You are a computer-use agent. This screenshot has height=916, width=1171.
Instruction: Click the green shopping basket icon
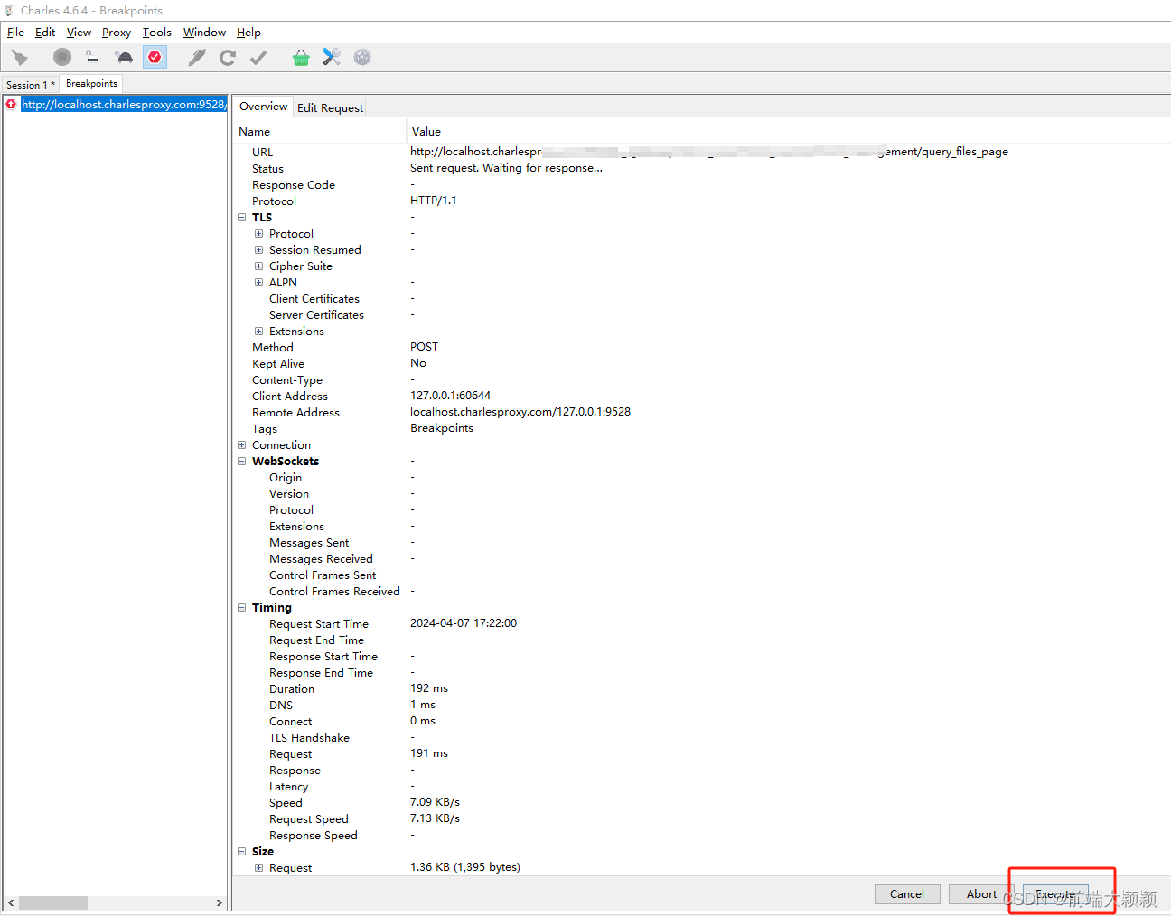[x=301, y=58]
